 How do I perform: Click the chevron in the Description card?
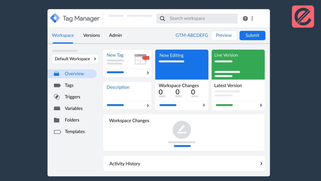148,106
